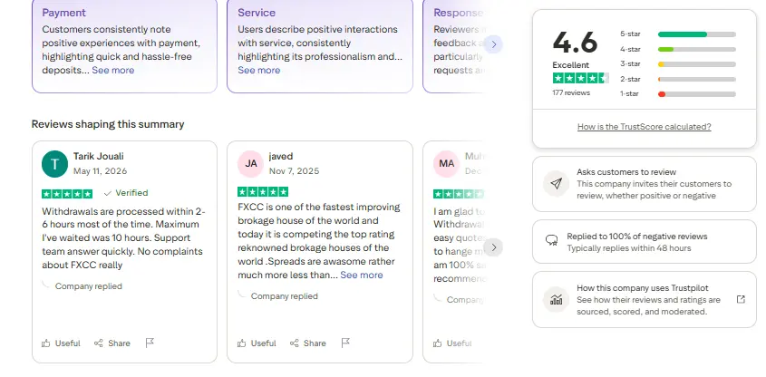Expand Service summary with See more
The height and width of the screenshot is (377, 766).
[259, 71]
